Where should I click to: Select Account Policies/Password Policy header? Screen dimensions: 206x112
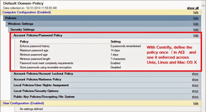point(106,35)
